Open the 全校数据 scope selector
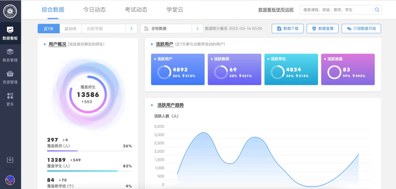Viewport: 396px width, 189px height. [x=167, y=29]
